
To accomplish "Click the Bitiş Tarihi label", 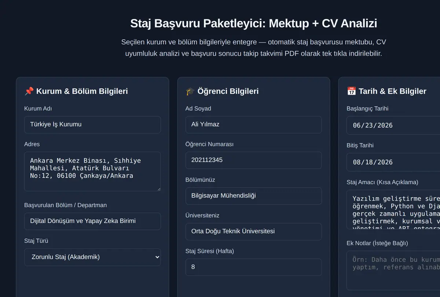I will click(360, 145).
